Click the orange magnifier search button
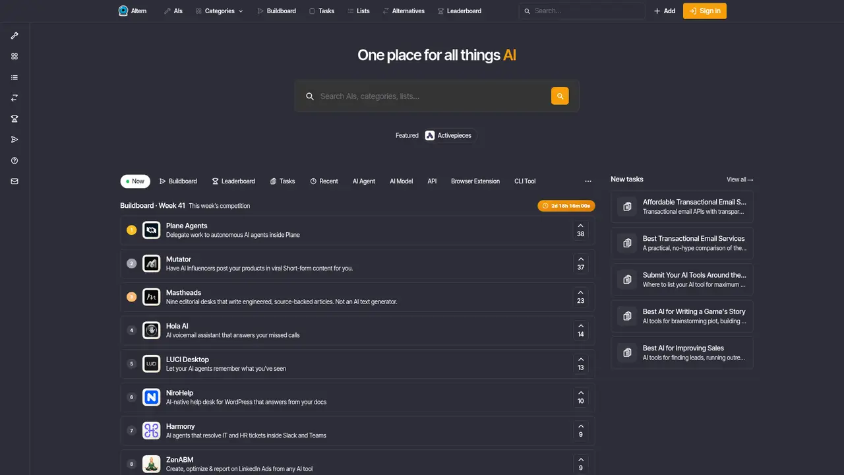 (x=560, y=96)
